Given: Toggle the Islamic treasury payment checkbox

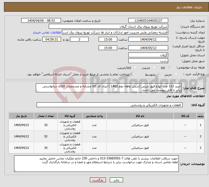Looking at the screenshot, I should 133,74.
